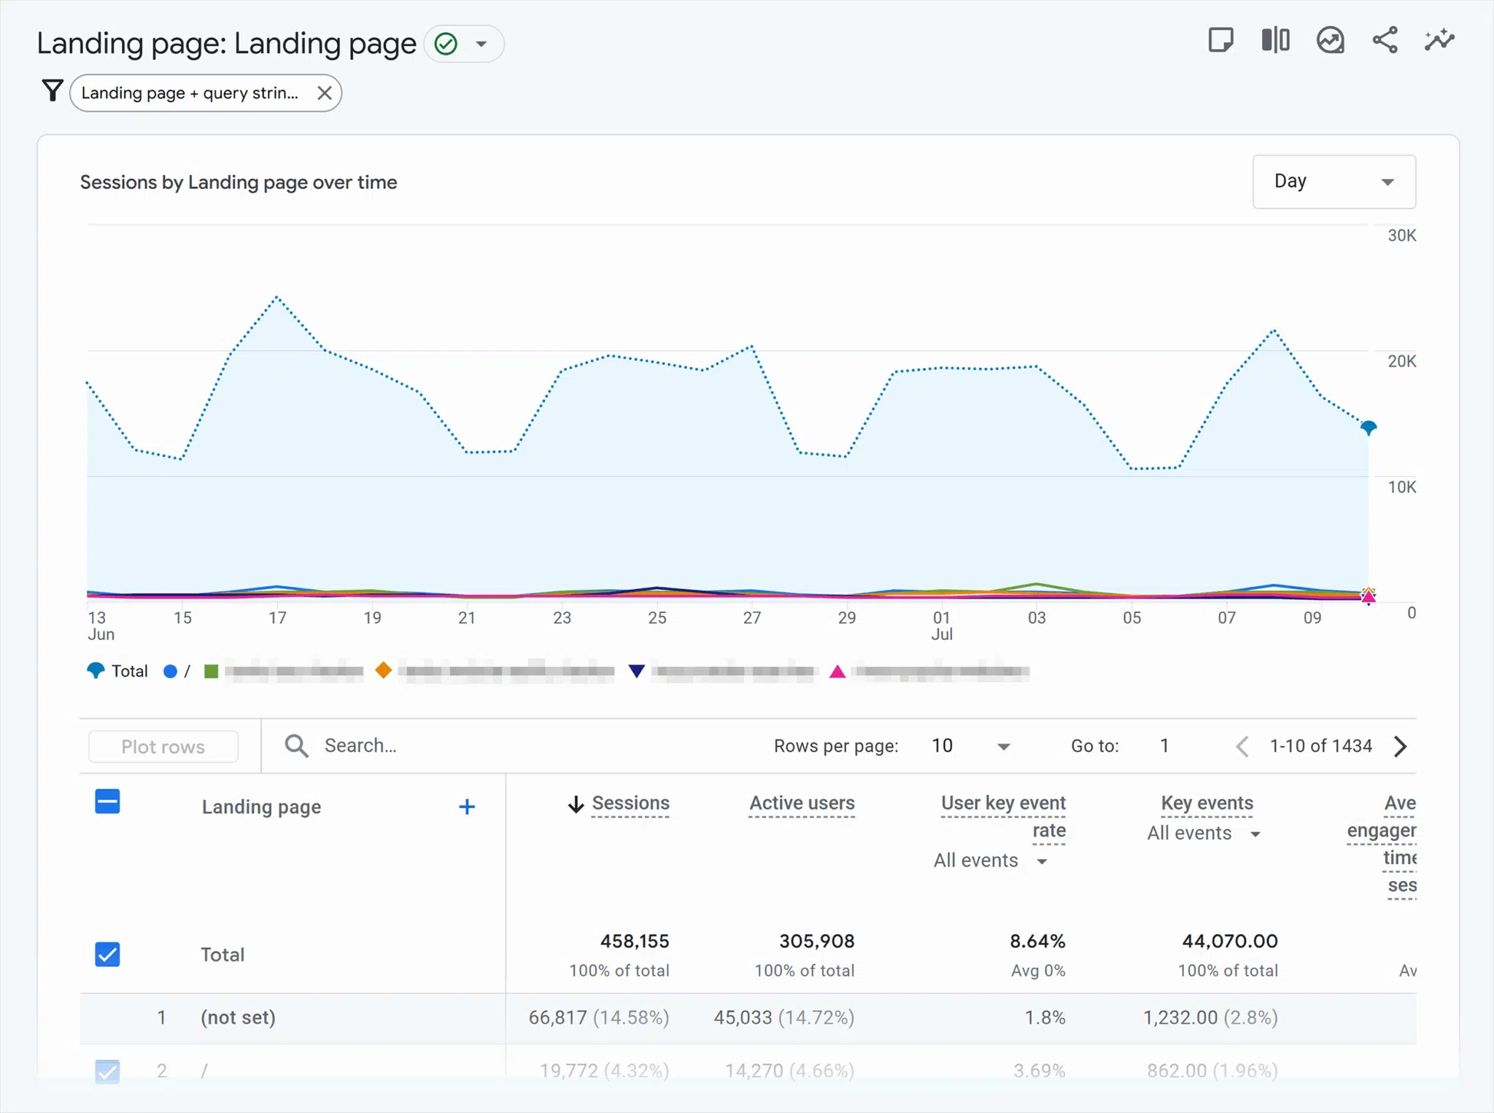This screenshot has height=1113, width=1494.
Task: Go to next page of rows
Action: click(x=1400, y=746)
